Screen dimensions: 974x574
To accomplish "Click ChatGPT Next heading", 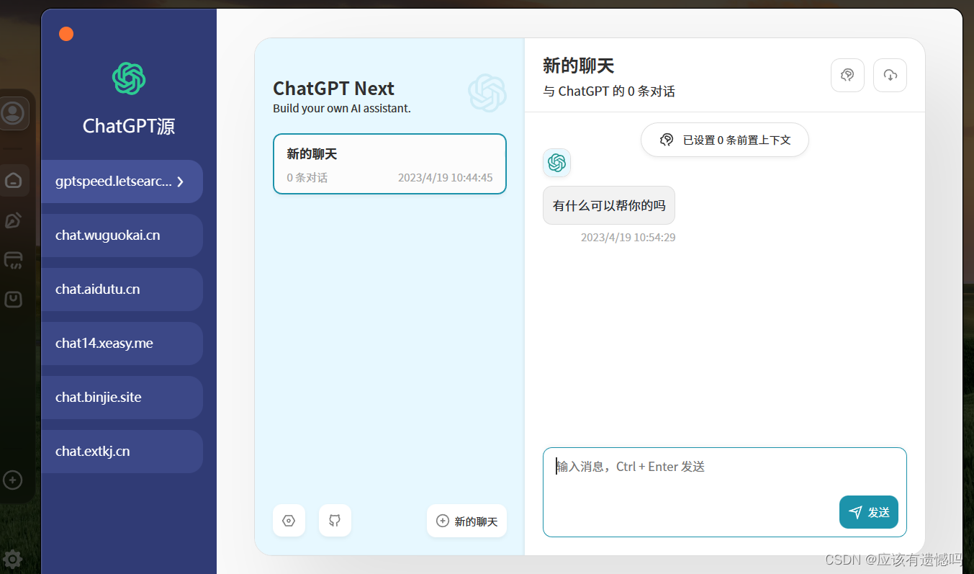I will pyautogui.click(x=333, y=89).
